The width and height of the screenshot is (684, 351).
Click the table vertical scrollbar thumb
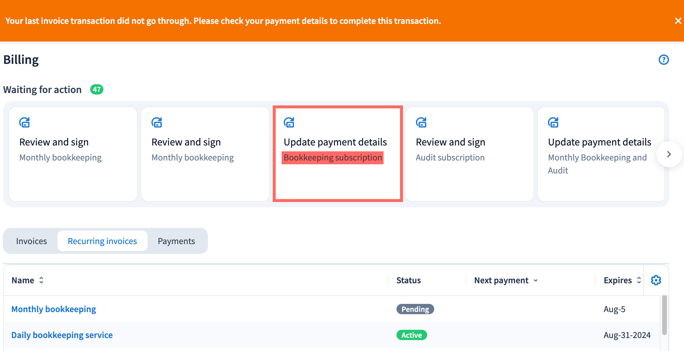click(664, 315)
